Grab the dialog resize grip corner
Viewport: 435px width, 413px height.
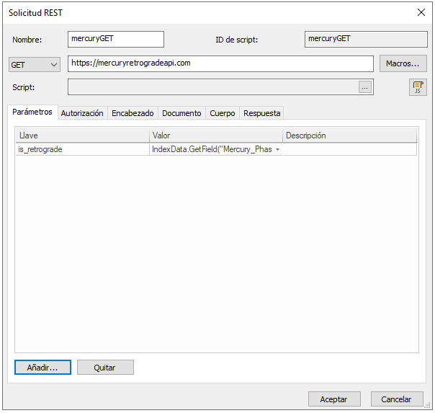[x=429, y=406]
